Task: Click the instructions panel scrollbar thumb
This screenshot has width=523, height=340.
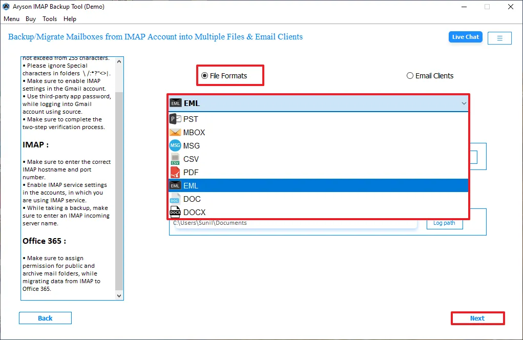Action: click(119, 190)
